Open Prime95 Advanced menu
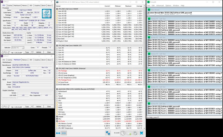The image size is (223, 137). tap(160, 5)
